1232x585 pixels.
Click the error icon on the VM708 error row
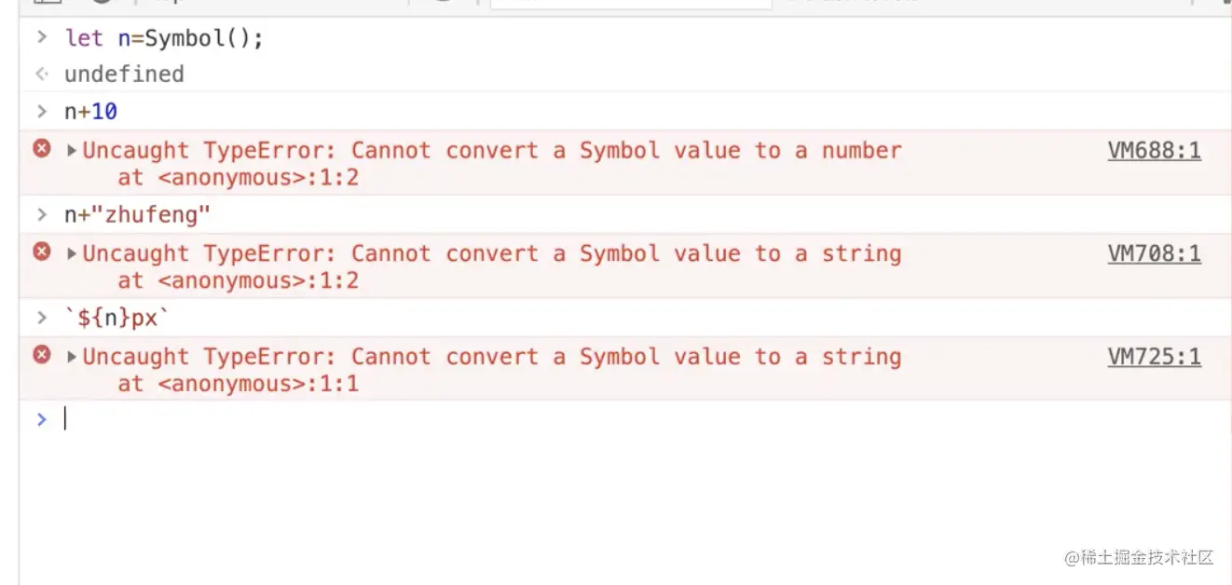42,251
